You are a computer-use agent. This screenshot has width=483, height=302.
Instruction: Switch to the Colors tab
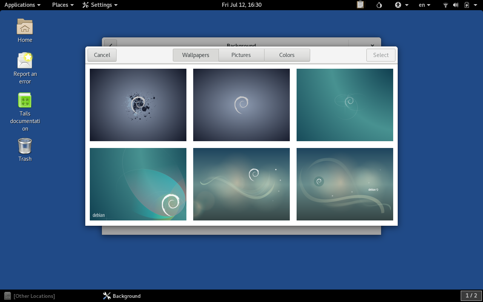coord(287,55)
